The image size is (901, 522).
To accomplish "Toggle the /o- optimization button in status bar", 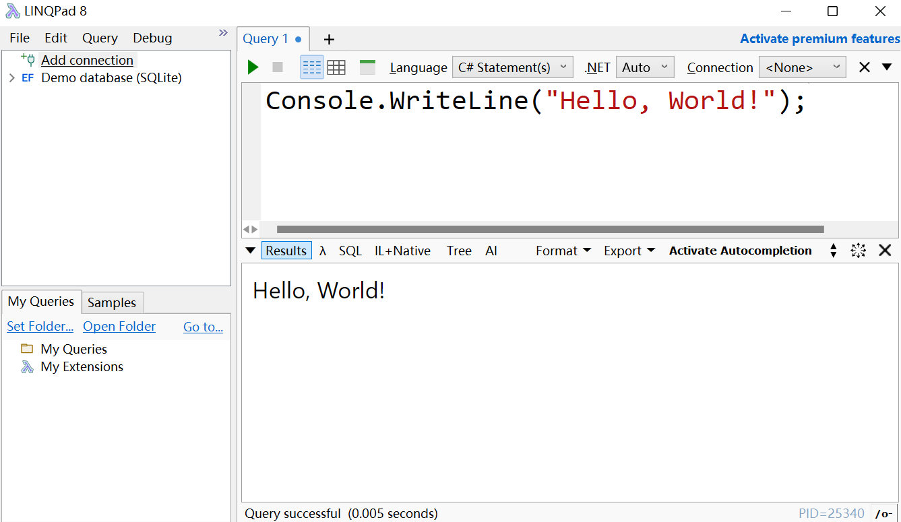I will click(x=884, y=513).
